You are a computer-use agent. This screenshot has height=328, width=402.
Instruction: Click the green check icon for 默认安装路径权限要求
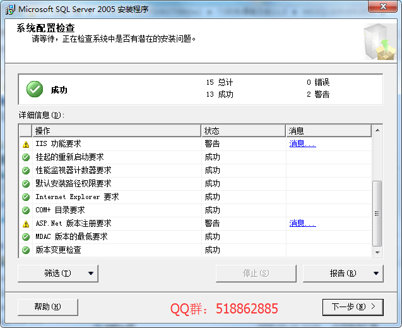[x=26, y=184]
